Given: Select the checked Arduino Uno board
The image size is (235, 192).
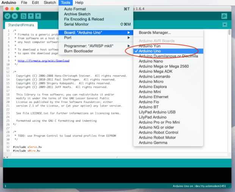Looking at the screenshot, I should coord(168,51).
